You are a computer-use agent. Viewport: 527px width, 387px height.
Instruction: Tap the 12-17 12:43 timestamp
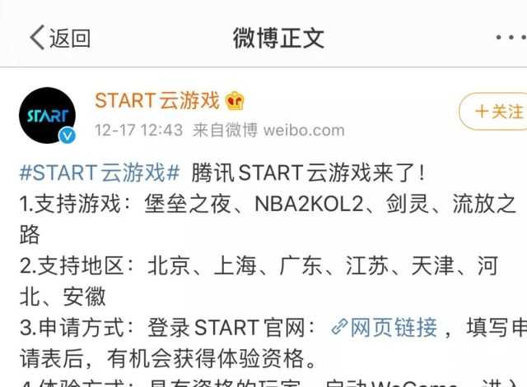pos(139,130)
